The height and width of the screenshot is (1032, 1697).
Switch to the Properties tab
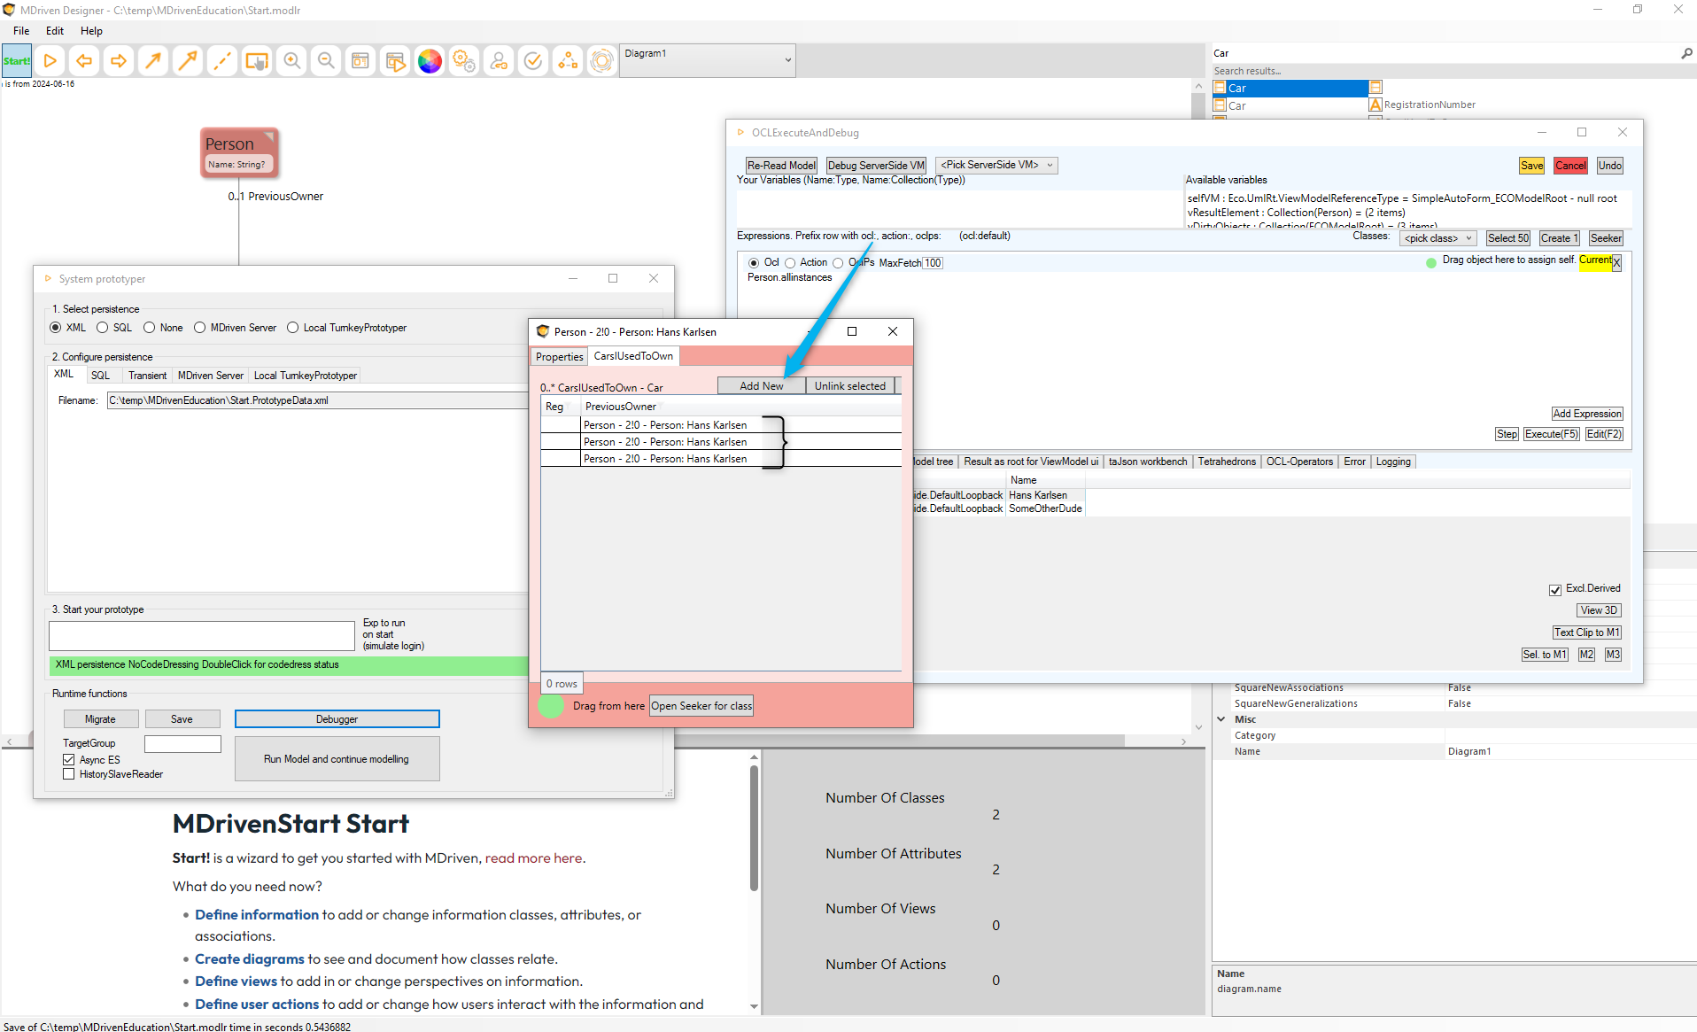(559, 357)
